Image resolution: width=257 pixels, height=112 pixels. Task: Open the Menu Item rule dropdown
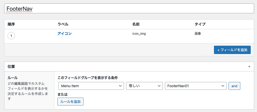point(91,86)
